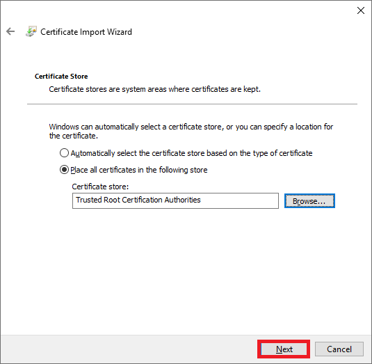Image resolution: width=372 pixels, height=364 pixels.
Task: Click the blank white area below Browse
Action: (x=309, y=261)
